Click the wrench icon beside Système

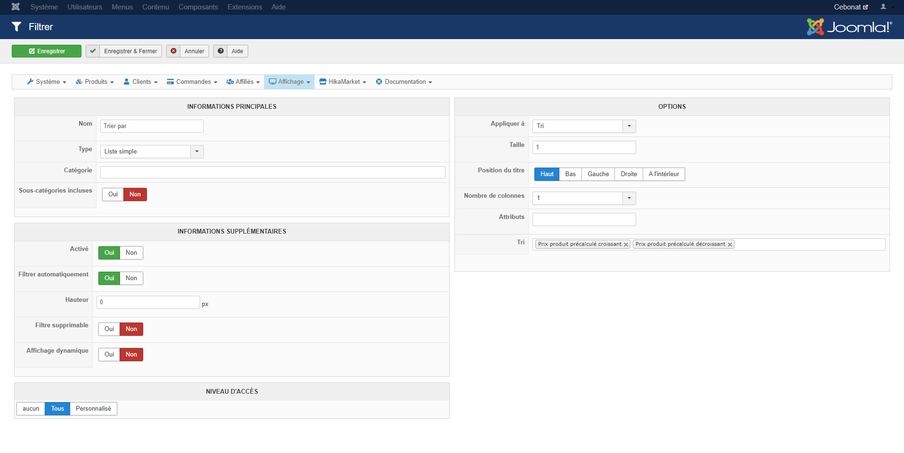30,81
